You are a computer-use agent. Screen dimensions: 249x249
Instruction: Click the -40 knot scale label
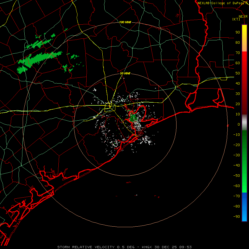point(237,165)
